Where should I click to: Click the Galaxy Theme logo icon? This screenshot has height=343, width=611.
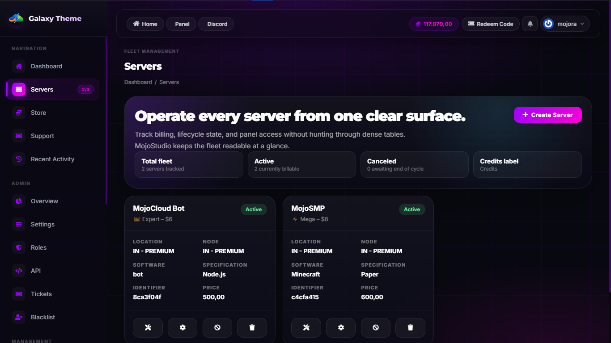16,19
